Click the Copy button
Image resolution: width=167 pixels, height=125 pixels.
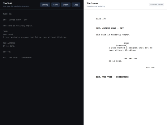[x=76, y=5]
